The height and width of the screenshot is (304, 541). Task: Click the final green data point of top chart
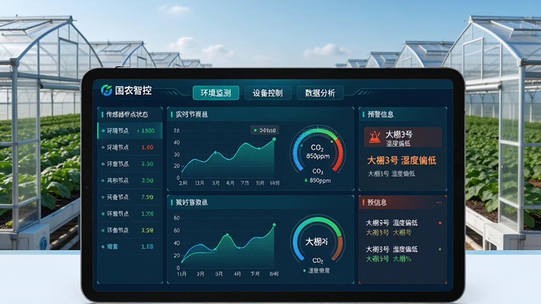pos(274,139)
